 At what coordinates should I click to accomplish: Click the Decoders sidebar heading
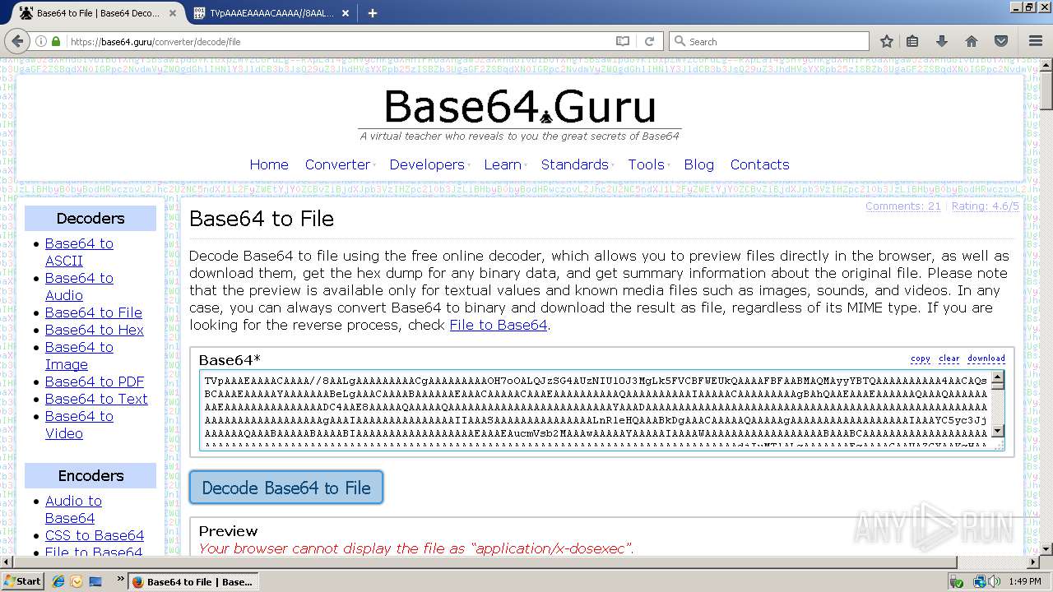pyautogui.click(x=90, y=218)
